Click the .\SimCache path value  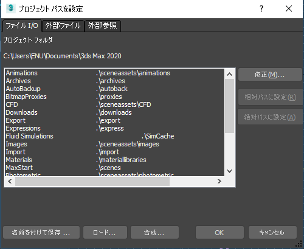(158, 136)
